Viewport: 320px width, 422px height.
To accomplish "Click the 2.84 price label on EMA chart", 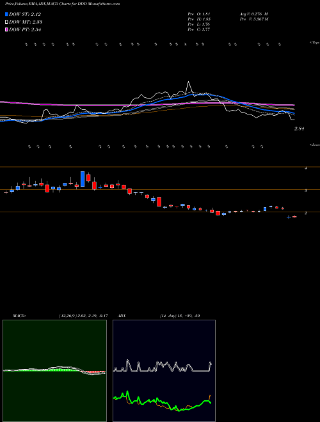I will click(x=300, y=129).
